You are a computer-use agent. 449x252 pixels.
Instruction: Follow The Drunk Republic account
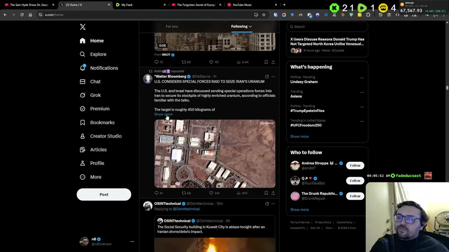tap(355, 196)
